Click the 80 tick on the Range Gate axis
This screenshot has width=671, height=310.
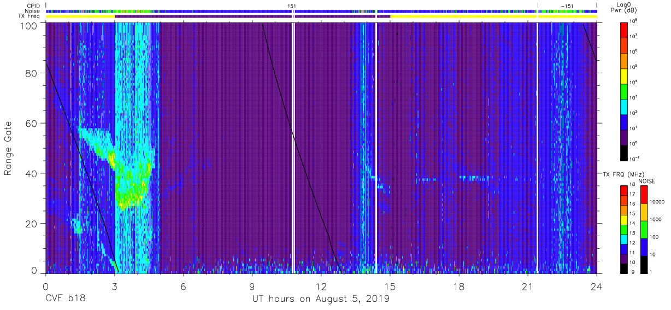point(32,73)
